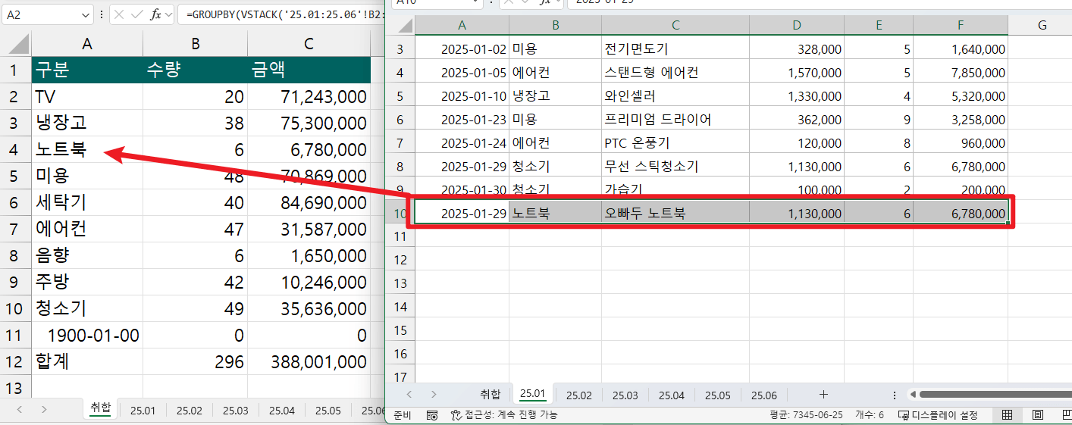Viewport: 1072px width, 425px height.
Task: Select column C header in left window
Action: point(309,44)
